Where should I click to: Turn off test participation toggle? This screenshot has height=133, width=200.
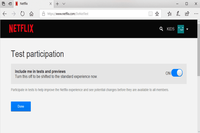(x=177, y=73)
